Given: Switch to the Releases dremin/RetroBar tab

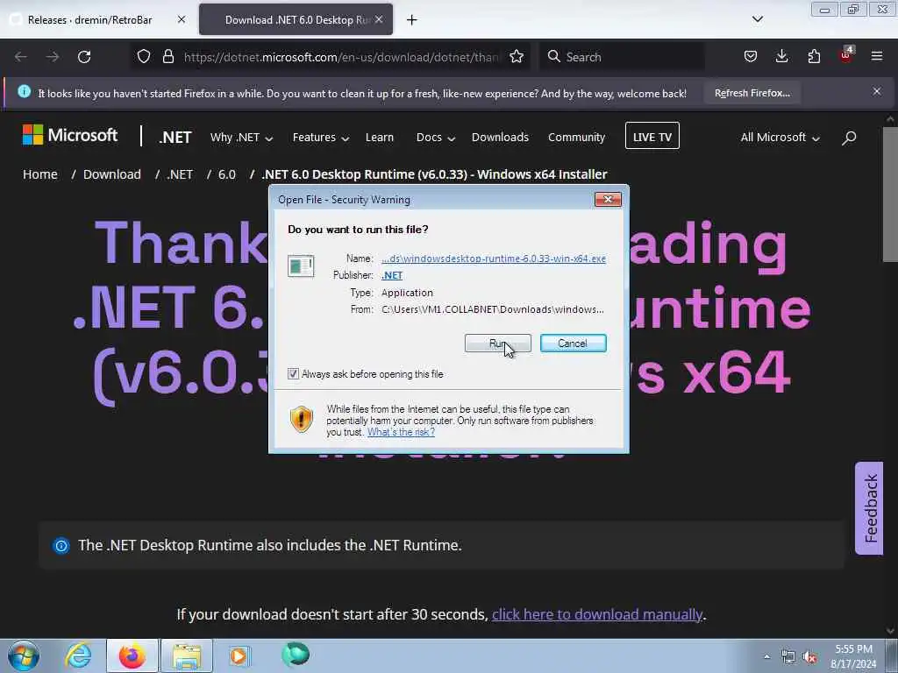Looking at the screenshot, I should (90, 20).
